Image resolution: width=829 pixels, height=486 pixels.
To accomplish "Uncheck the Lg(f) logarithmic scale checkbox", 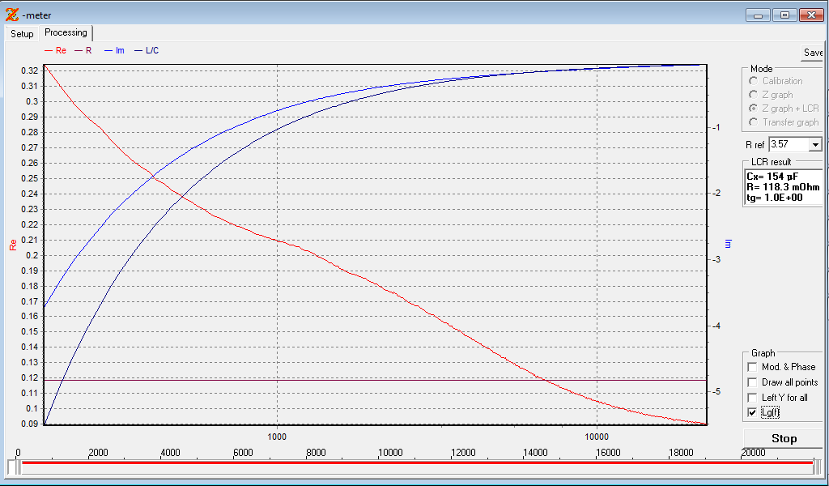I will point(753,412).
